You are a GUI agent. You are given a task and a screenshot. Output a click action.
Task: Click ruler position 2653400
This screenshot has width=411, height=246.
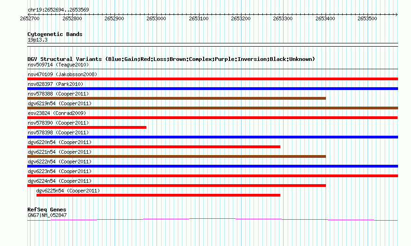click(x=325, y=18)
